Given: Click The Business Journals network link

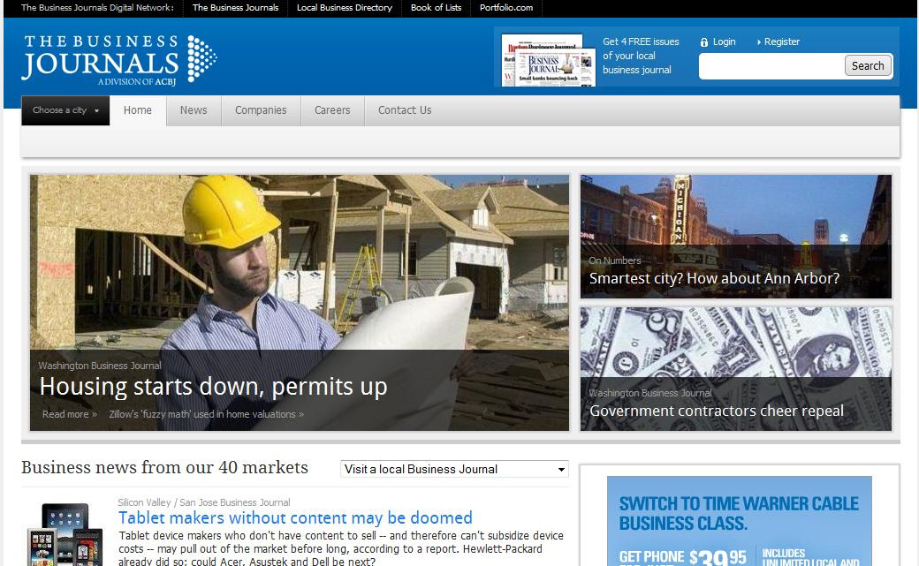Looking at the screenshot, I should point(236,8).
